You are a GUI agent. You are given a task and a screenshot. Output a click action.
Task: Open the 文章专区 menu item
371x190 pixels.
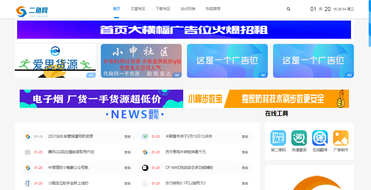tap(138, 9)
